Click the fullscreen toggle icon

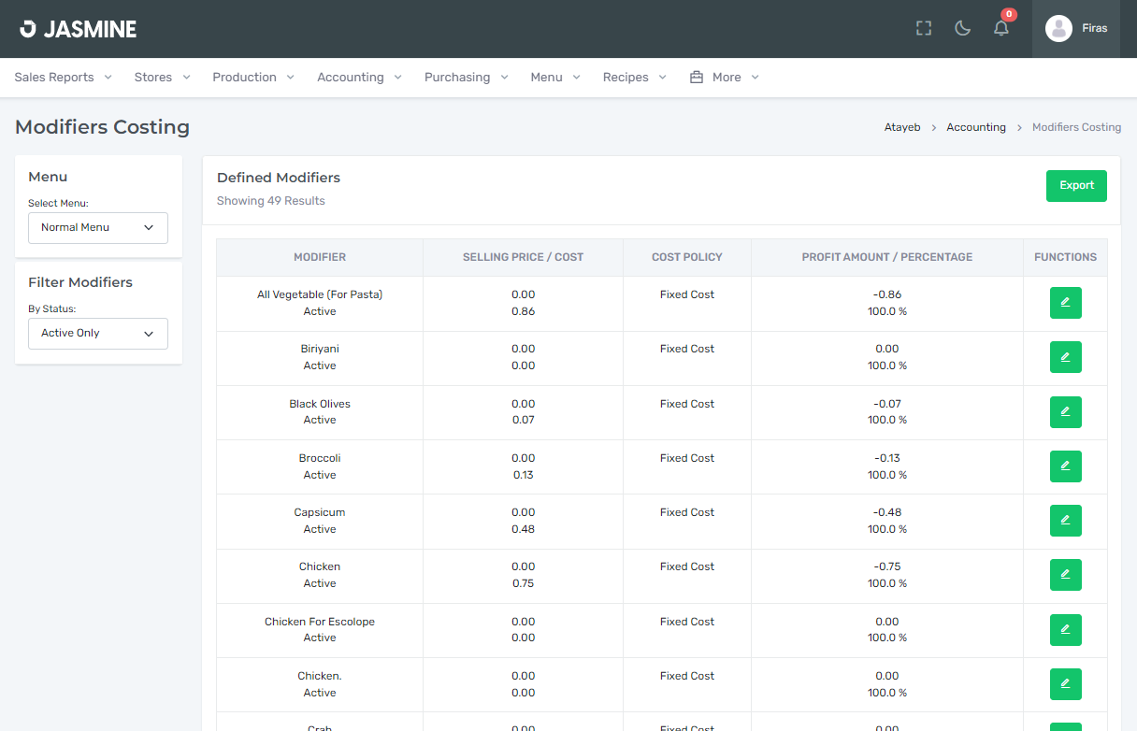(924, 28)
